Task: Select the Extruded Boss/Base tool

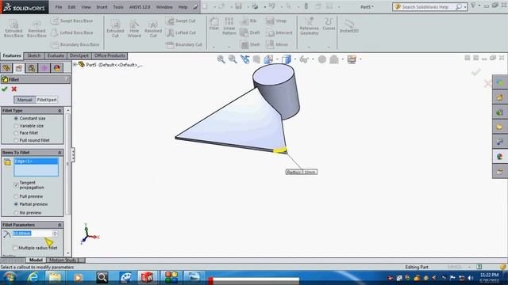Action: pyautogui.click(x=13, y=28)
